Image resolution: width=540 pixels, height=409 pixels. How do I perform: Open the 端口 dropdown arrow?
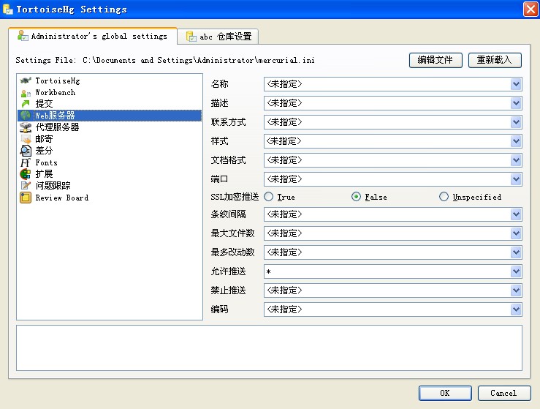tap(516, 179)
